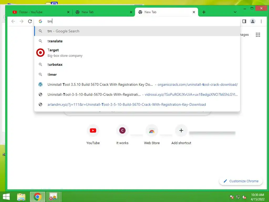Open the vidrossi.xyz history suggestion

point(137,94)
